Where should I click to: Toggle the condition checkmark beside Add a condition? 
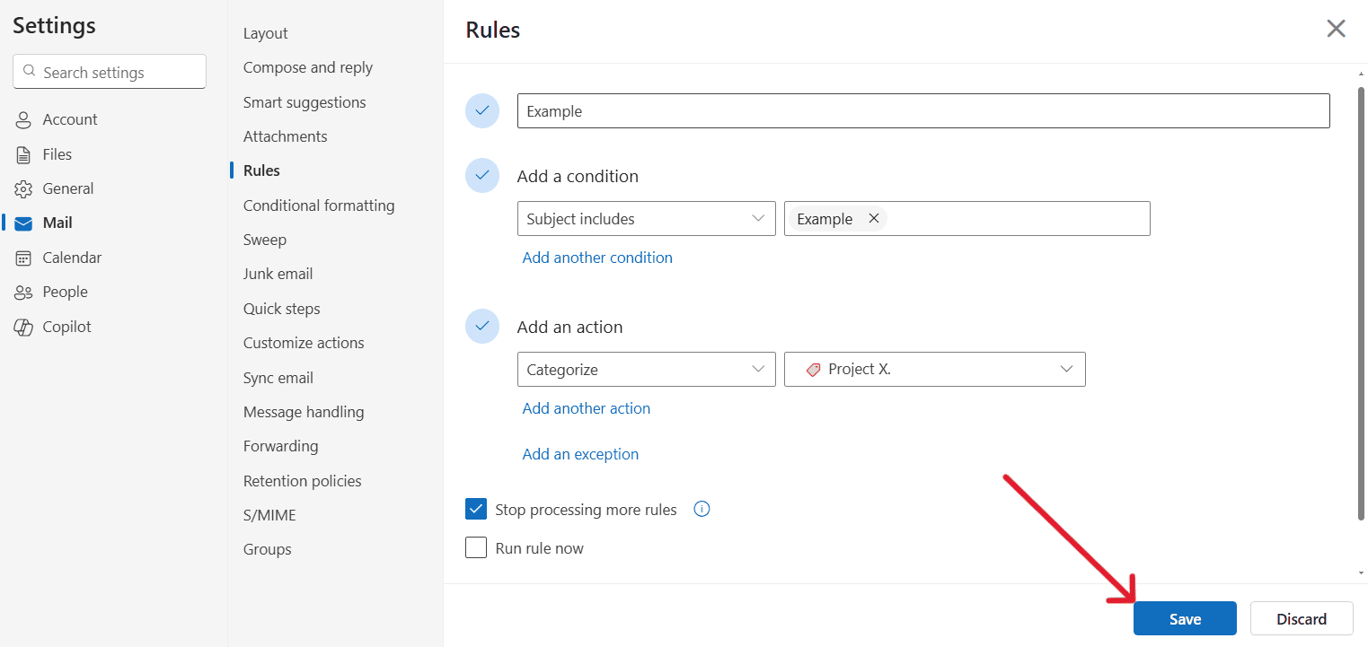click(x=482, y=175)
